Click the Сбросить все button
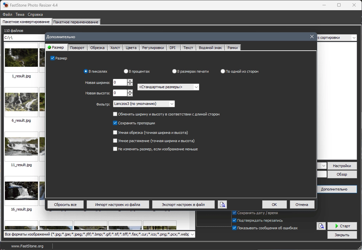This screenshot has height=250, width=362. click(65, 205)
